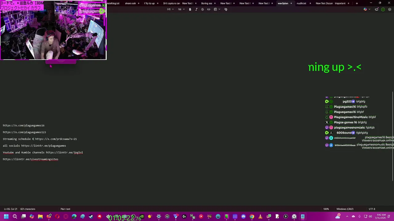
Task: Add a new Notepad tab
Action: [x=357, y=3]
